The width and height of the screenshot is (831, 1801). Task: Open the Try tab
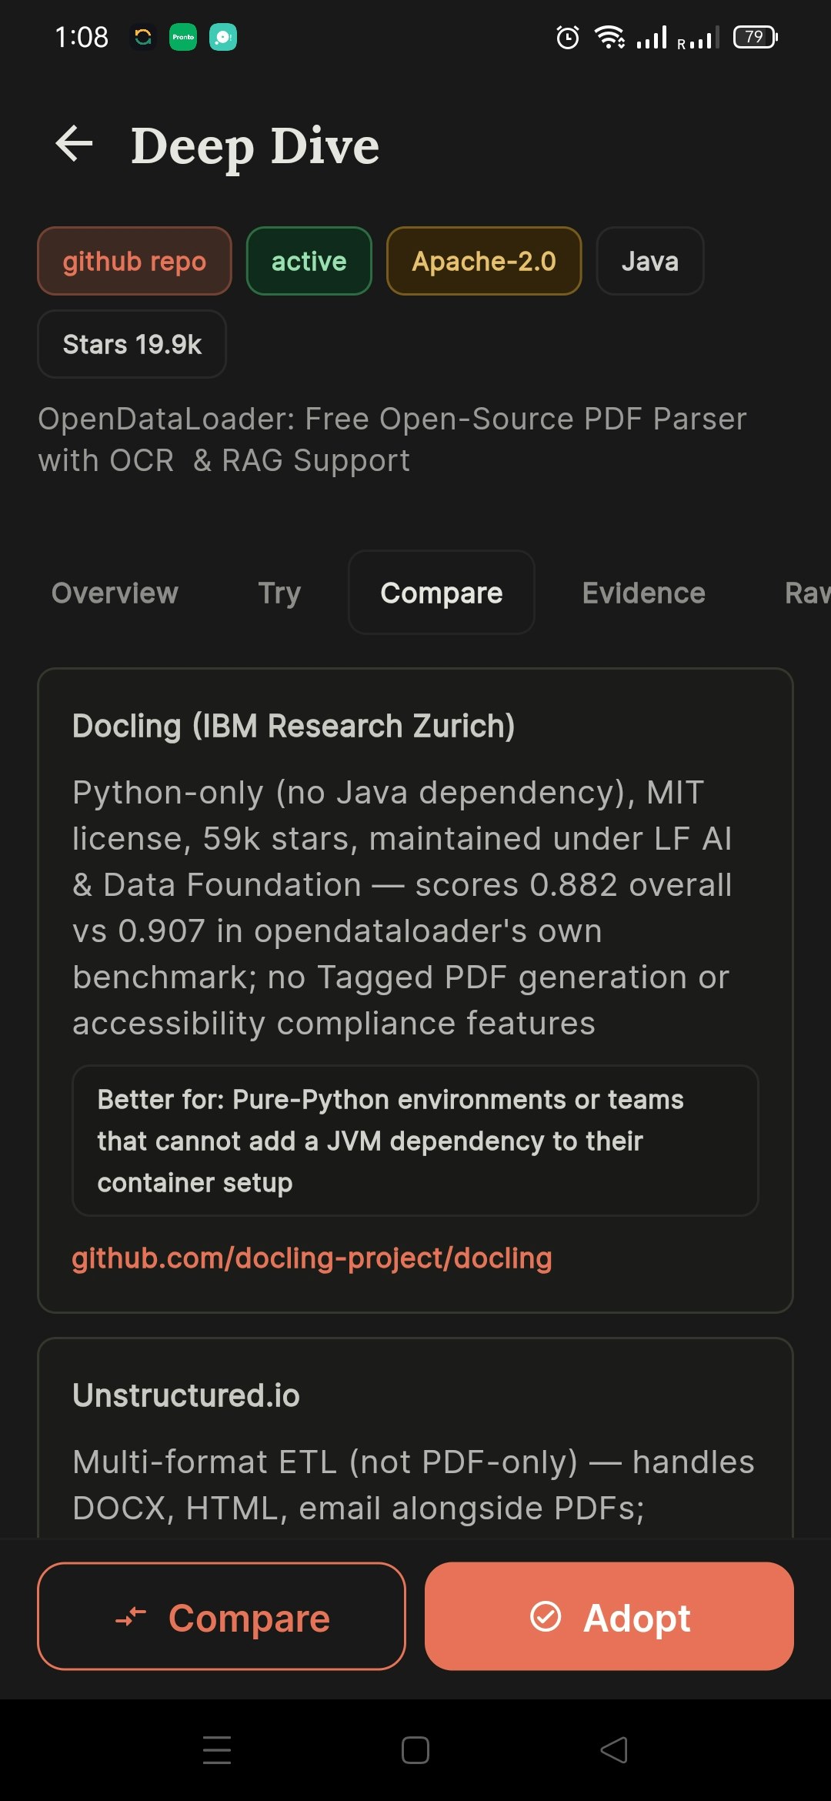[279, 593]
